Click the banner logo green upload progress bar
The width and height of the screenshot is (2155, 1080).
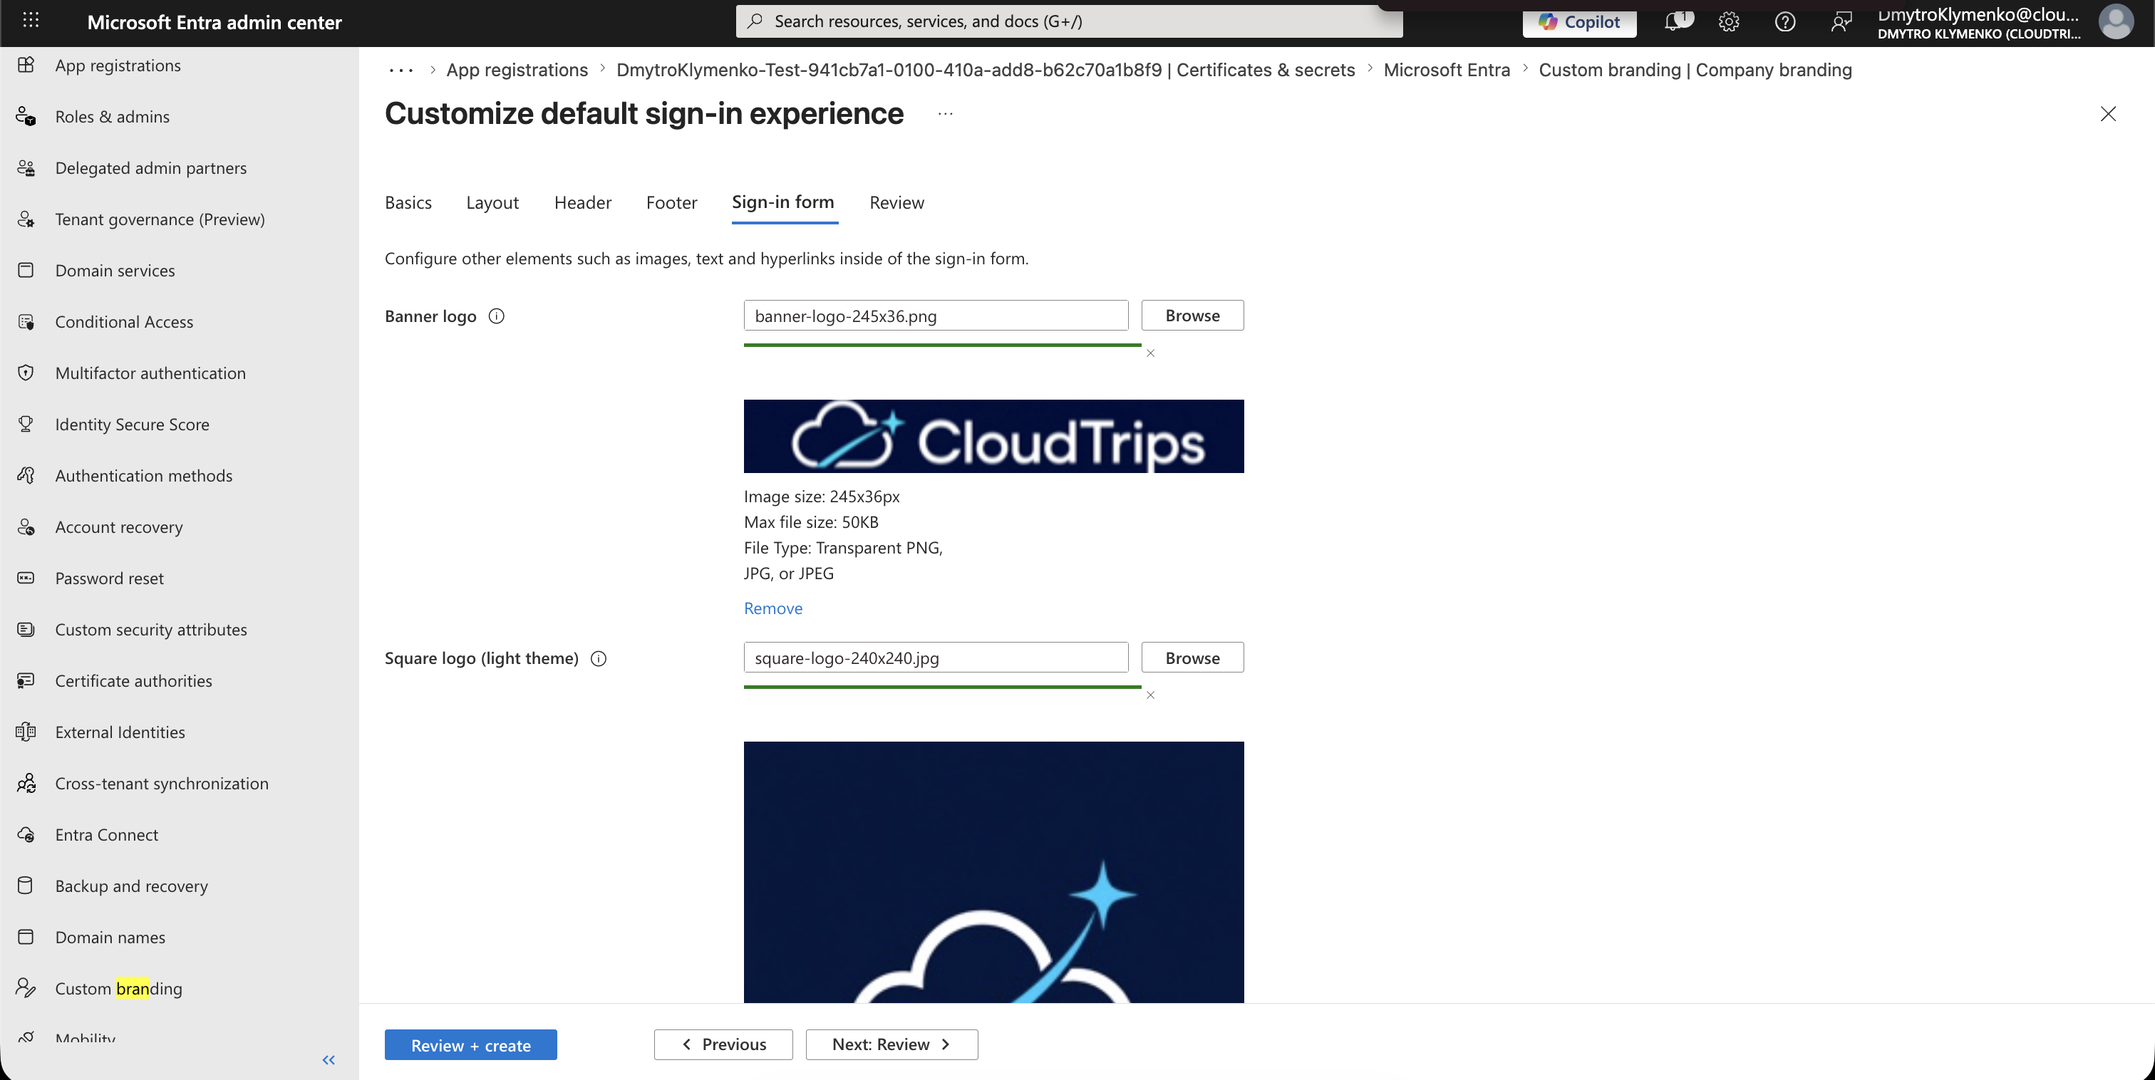[942, 345]
